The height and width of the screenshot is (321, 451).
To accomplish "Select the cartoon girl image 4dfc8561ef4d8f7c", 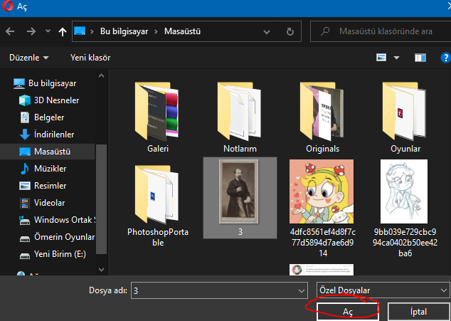I will click(322, 208).
